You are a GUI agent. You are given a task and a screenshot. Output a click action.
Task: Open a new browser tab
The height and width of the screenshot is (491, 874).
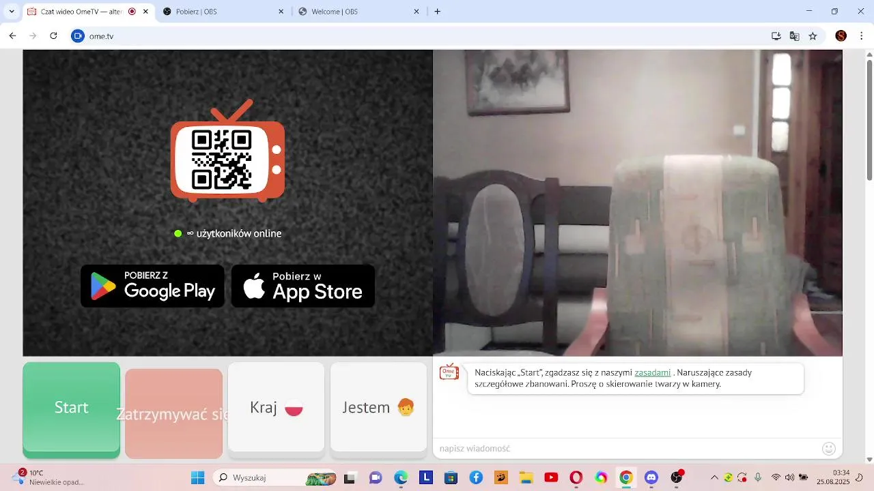[438, 12]
